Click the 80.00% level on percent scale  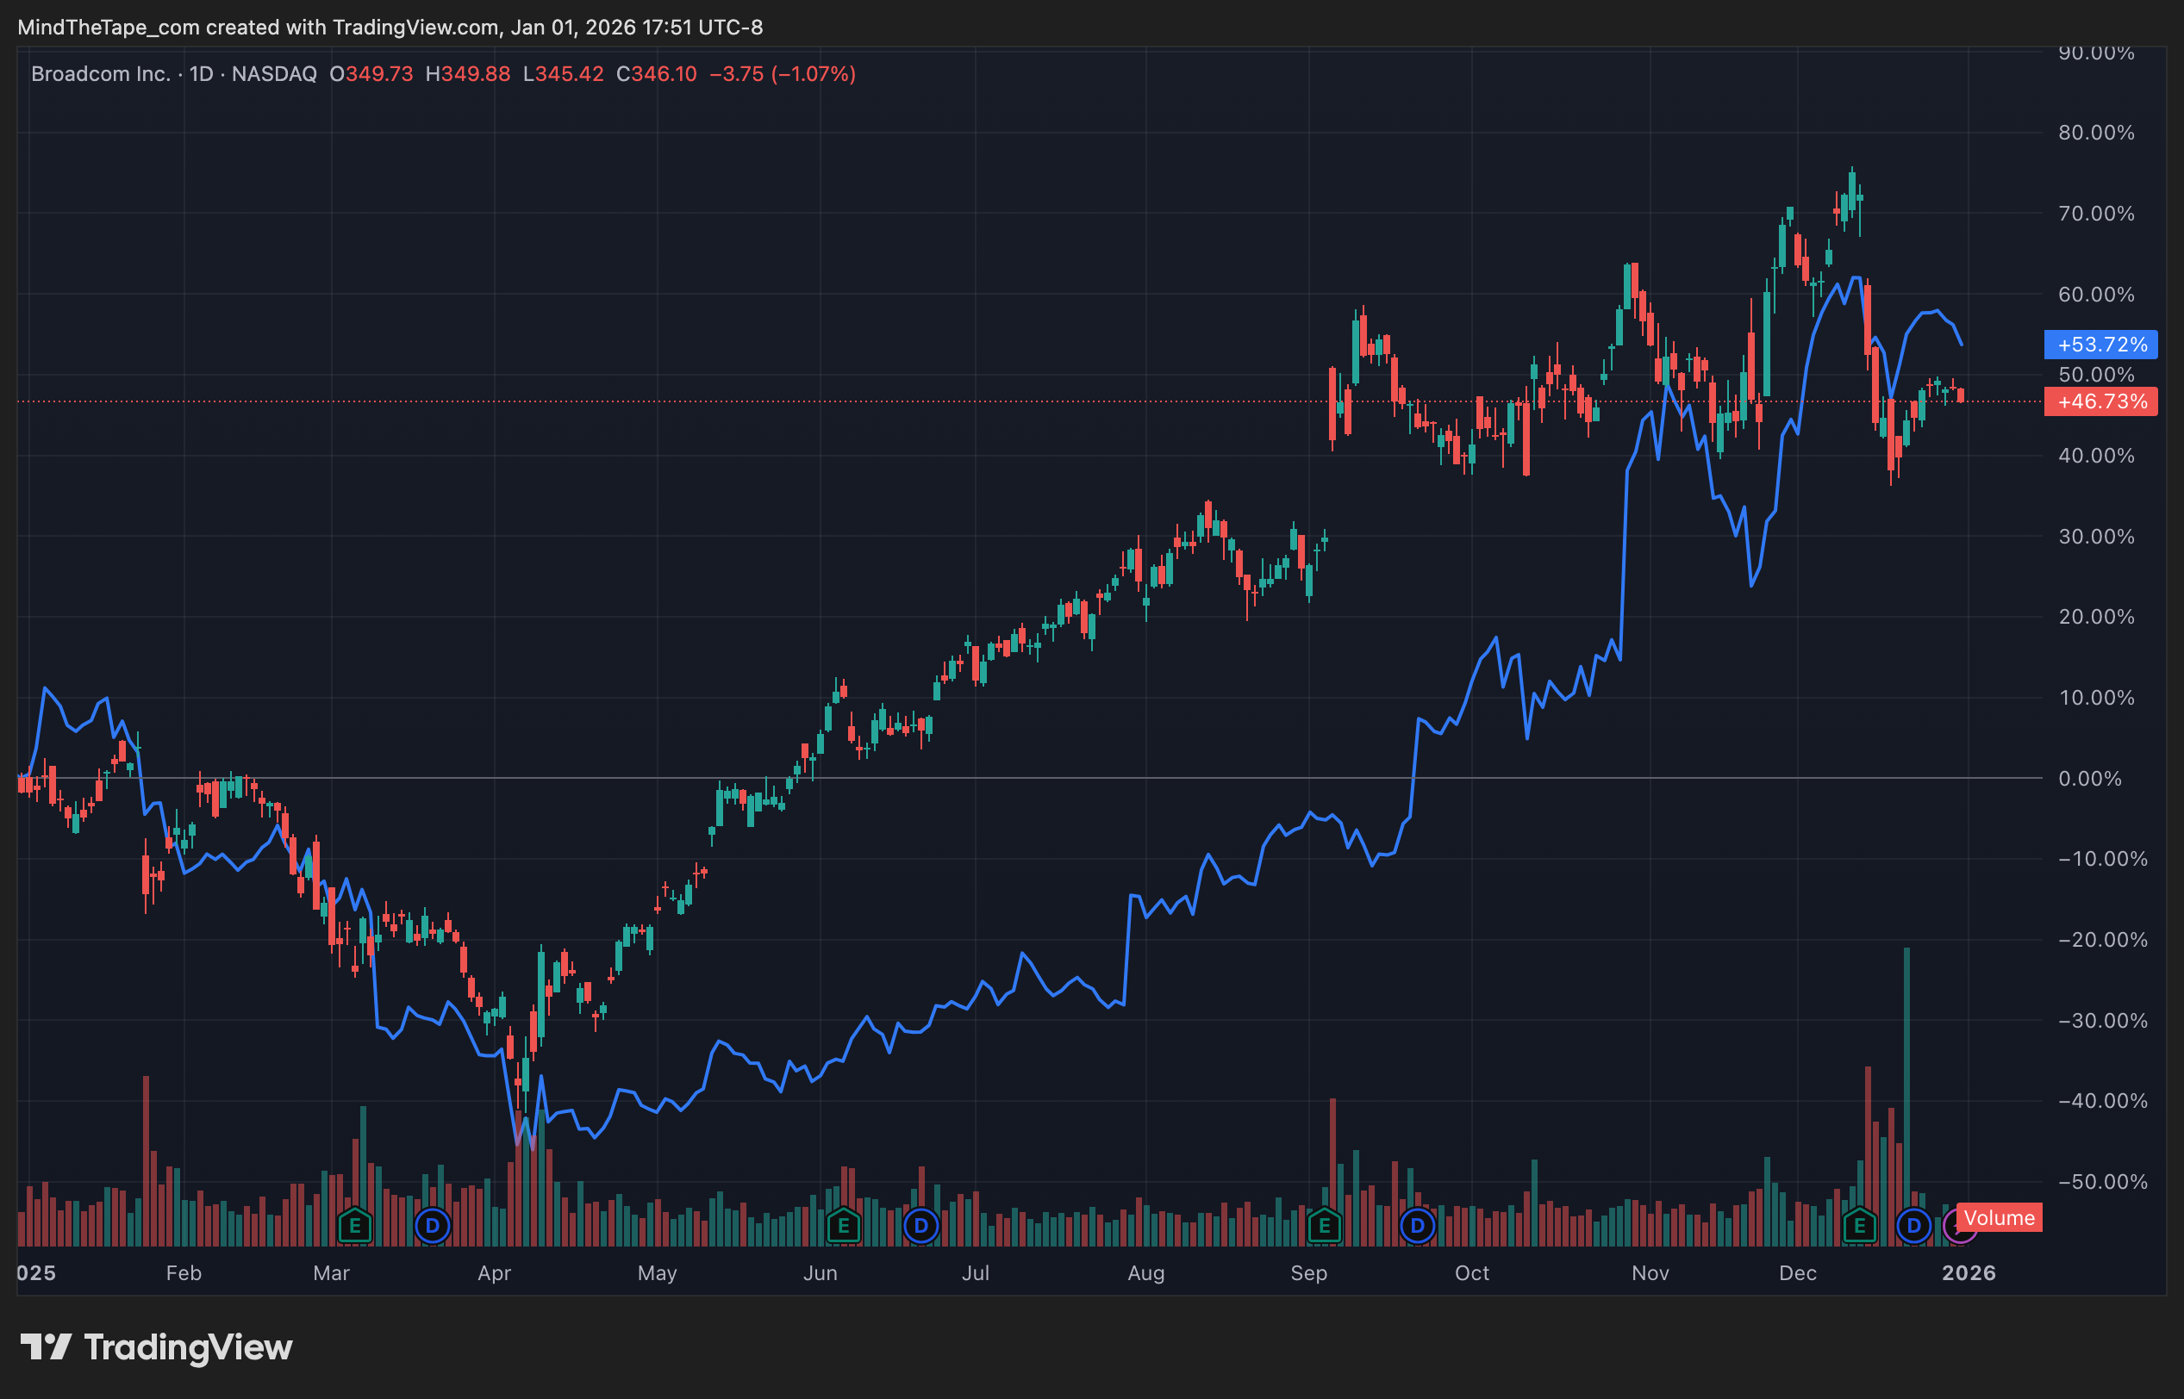click(2096, 133)
